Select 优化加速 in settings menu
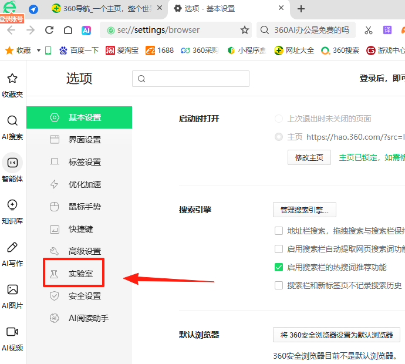 79,184
